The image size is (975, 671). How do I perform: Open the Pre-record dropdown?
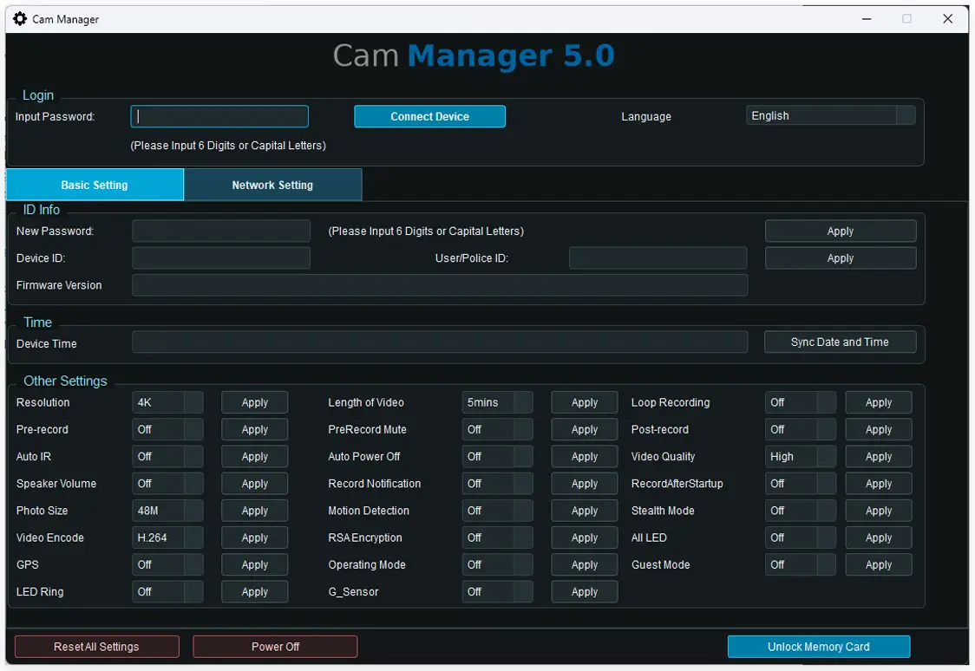(x=168, y=429)
